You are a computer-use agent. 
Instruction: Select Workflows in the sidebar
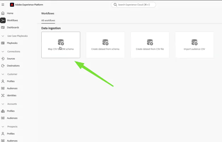12,20
